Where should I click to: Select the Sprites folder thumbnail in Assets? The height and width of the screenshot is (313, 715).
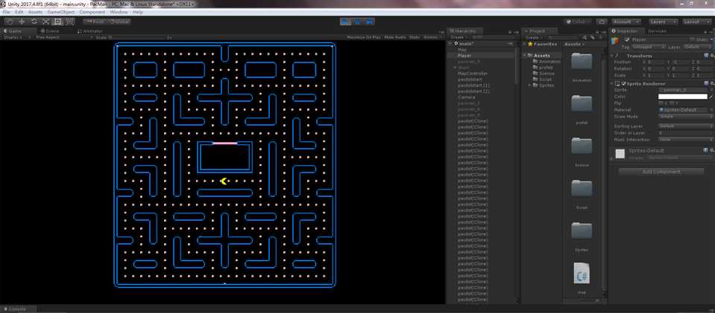[582, 230]
